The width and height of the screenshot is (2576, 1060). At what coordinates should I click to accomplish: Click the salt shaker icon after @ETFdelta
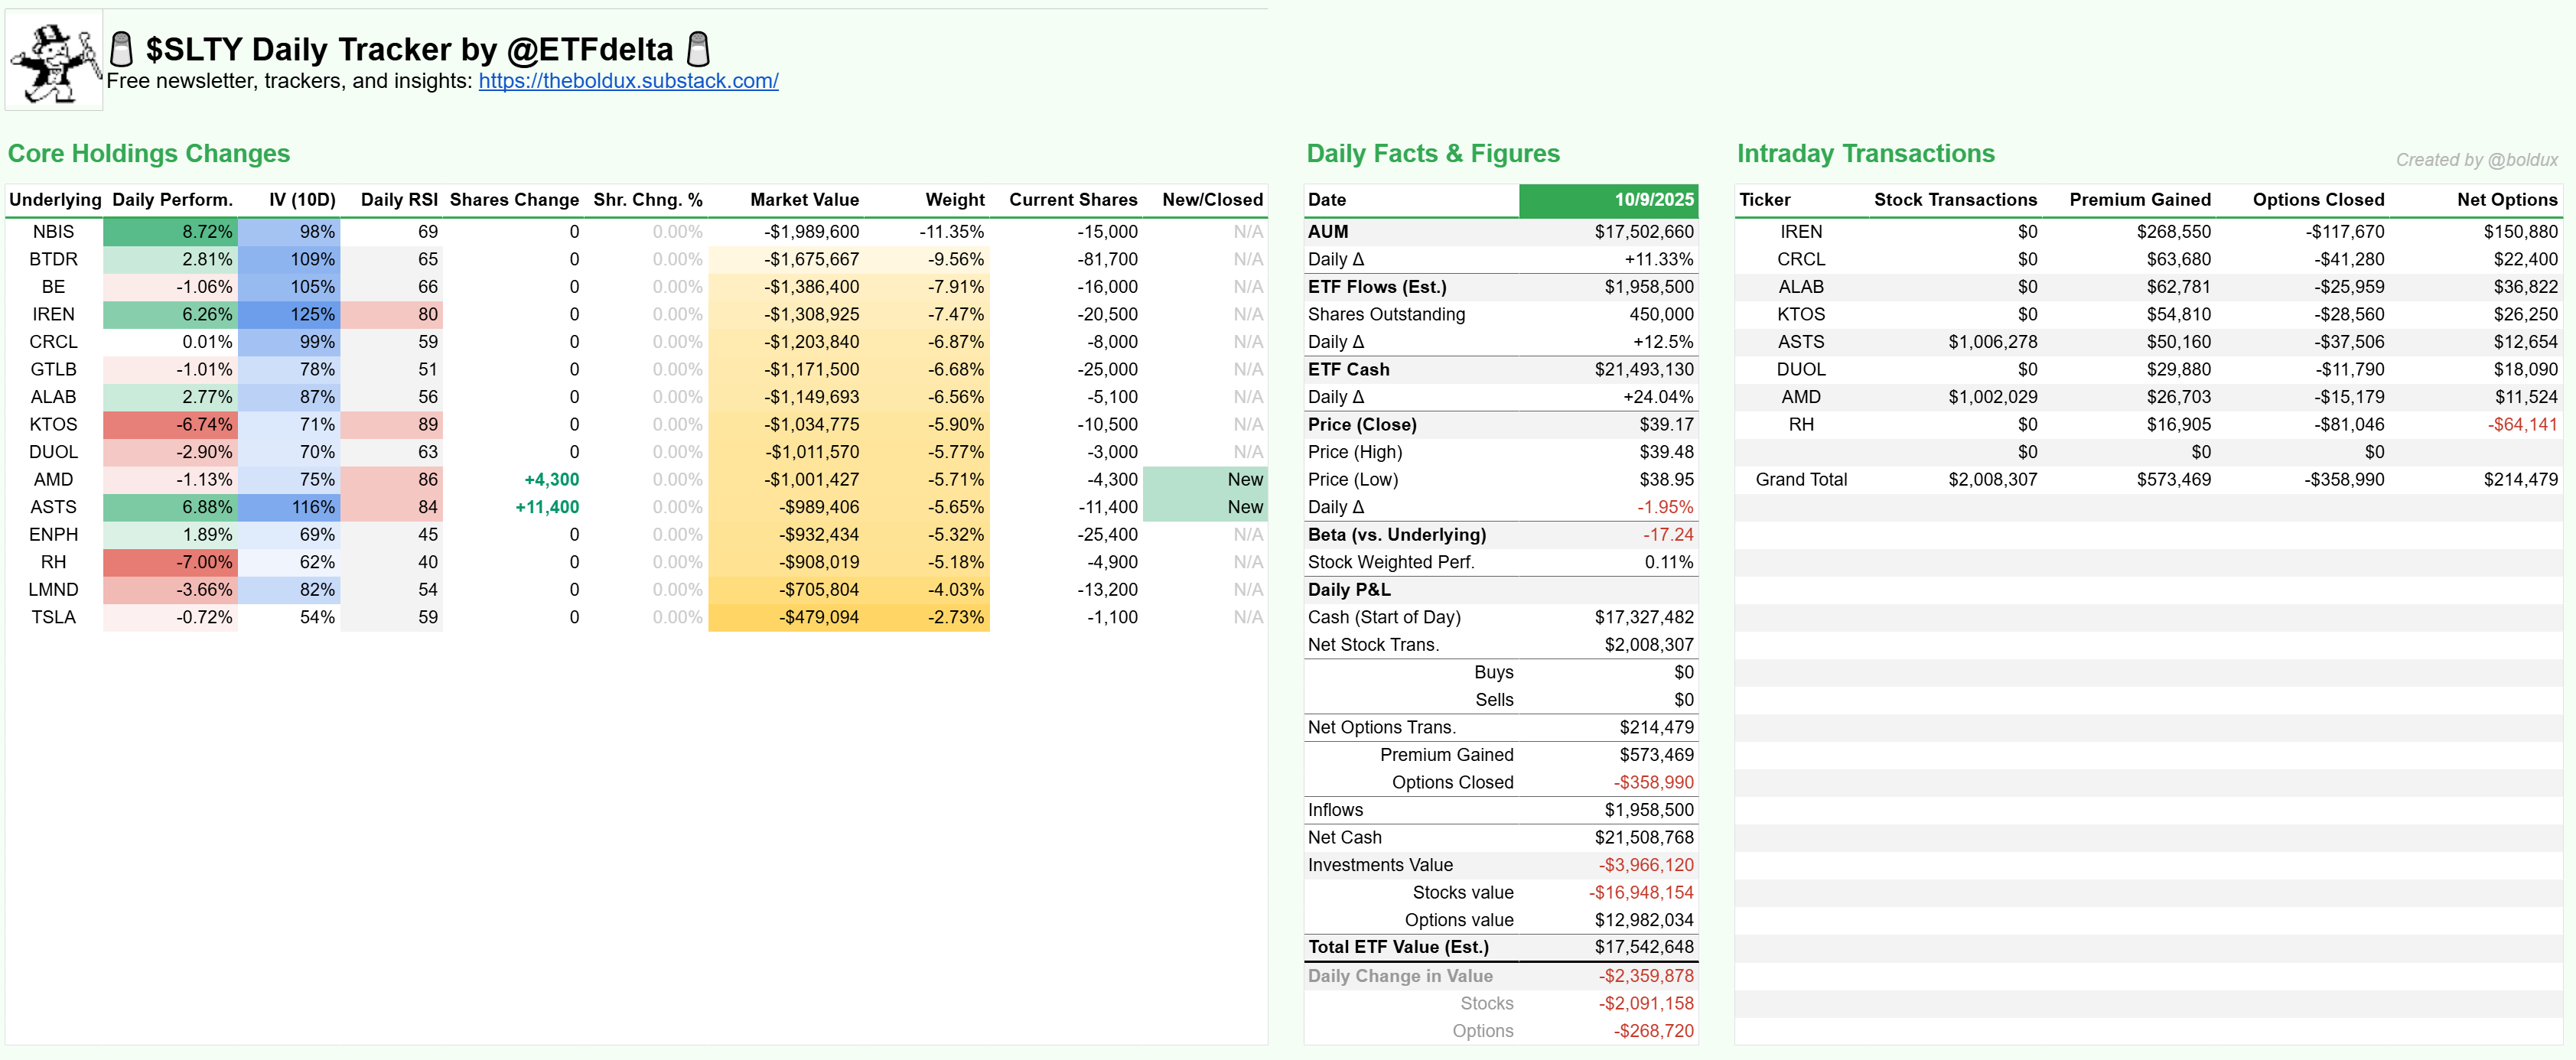699,49
